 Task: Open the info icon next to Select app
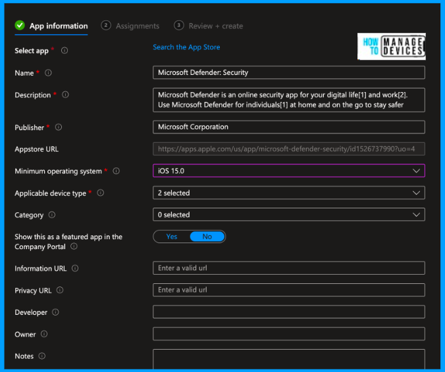(65, 51)
